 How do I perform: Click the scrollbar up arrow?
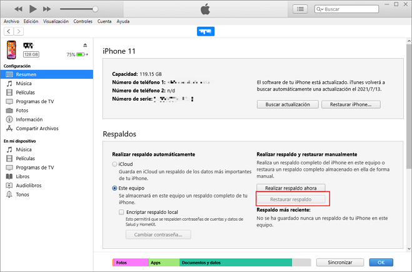point(409,41)
